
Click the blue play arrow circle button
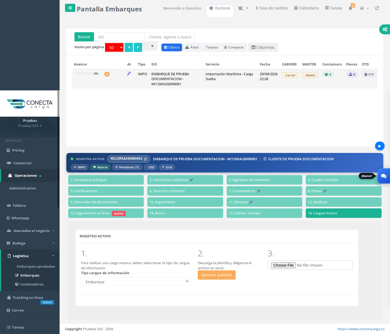point(380,146)
